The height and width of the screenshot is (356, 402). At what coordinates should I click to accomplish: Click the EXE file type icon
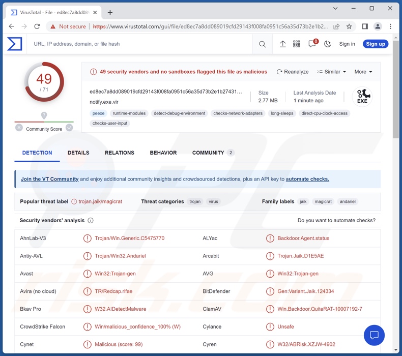click(362, 96)
